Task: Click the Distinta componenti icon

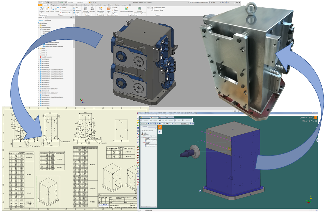Action: tap(86, 9)
